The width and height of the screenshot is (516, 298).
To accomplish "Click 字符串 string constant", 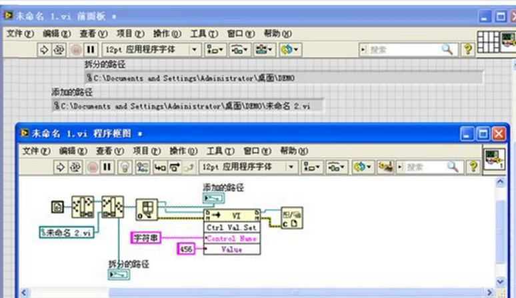I will click(146, 237).
